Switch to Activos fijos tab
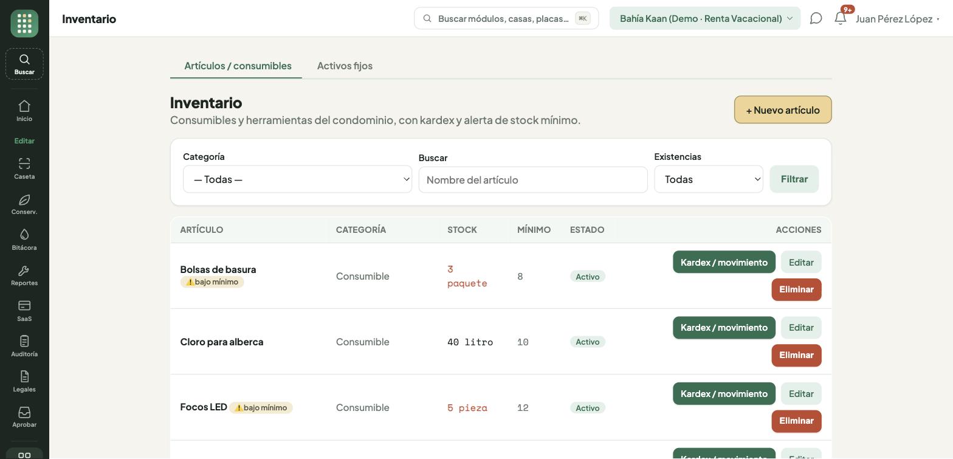 (345, 66)
